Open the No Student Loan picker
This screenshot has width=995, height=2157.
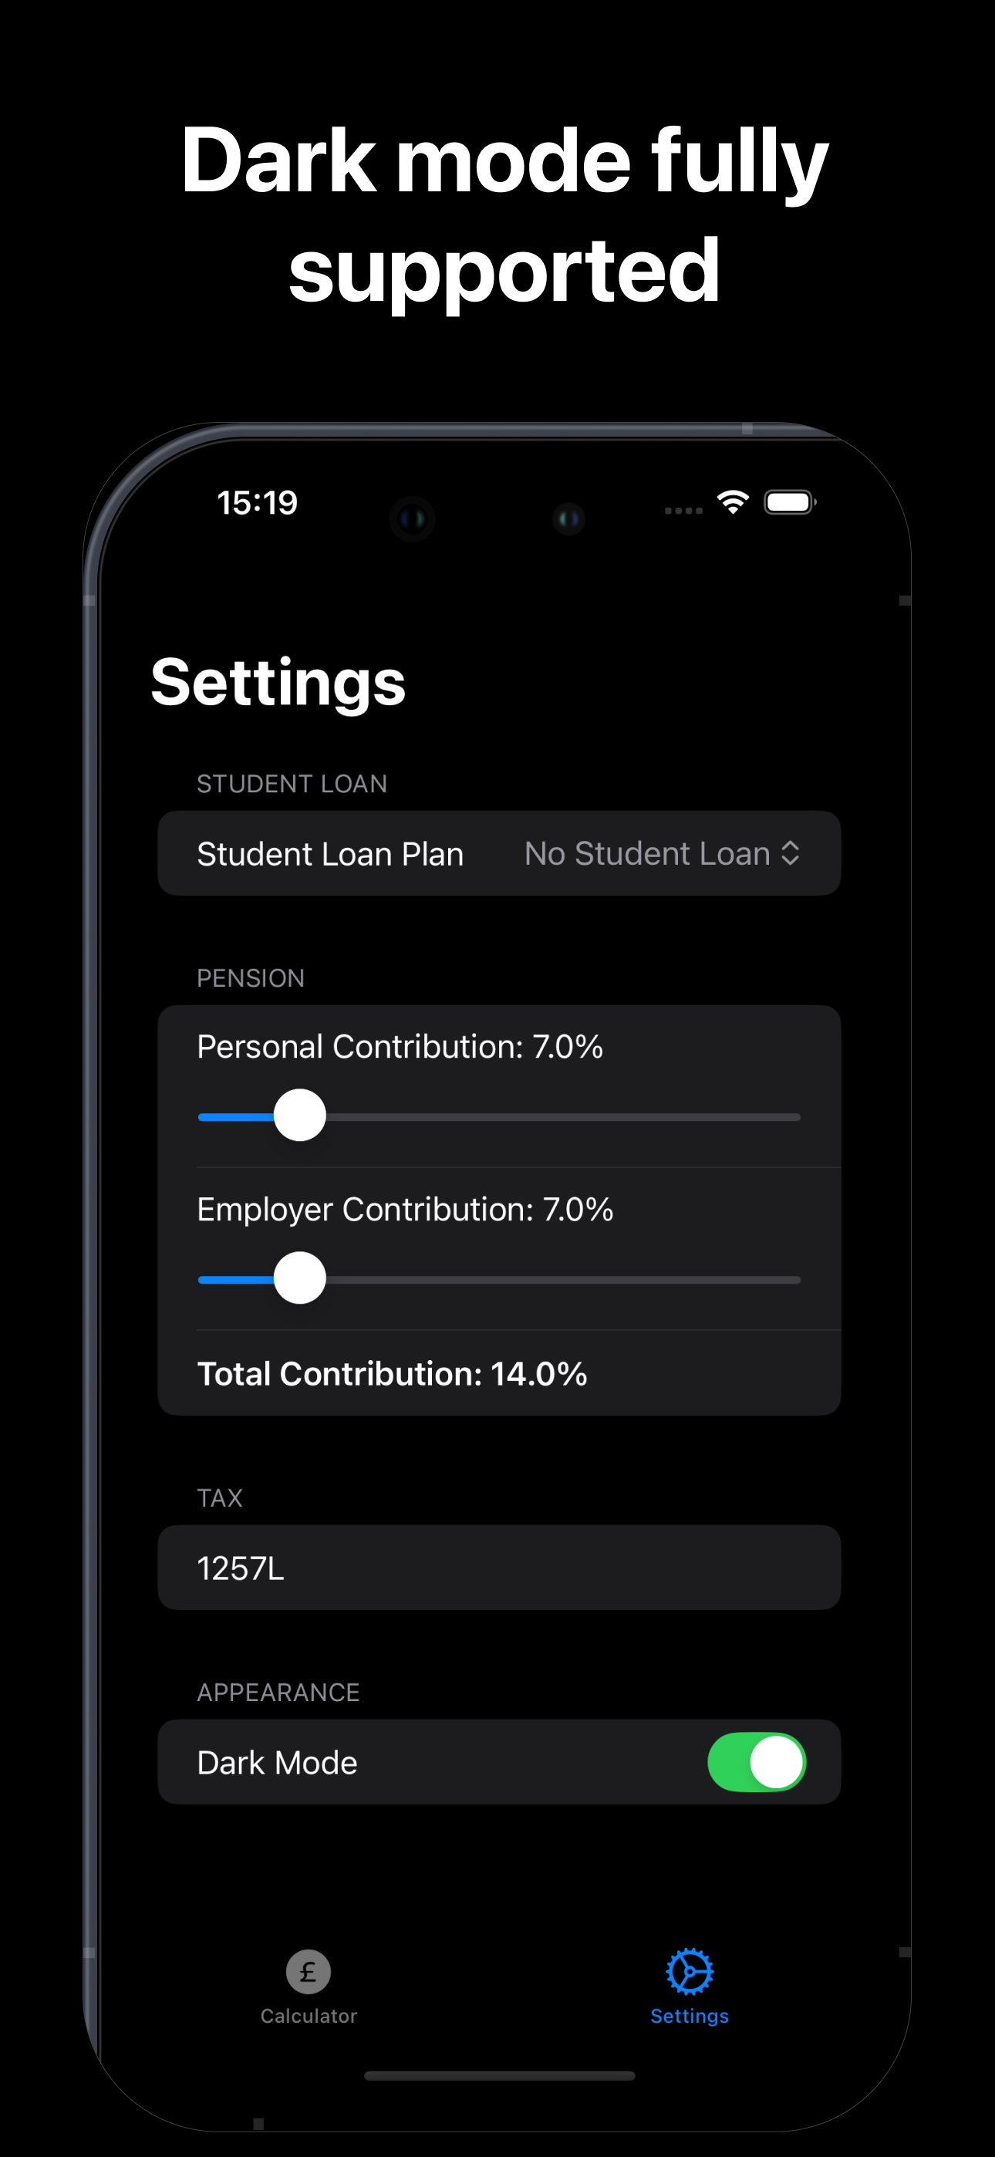pos(662,853)
